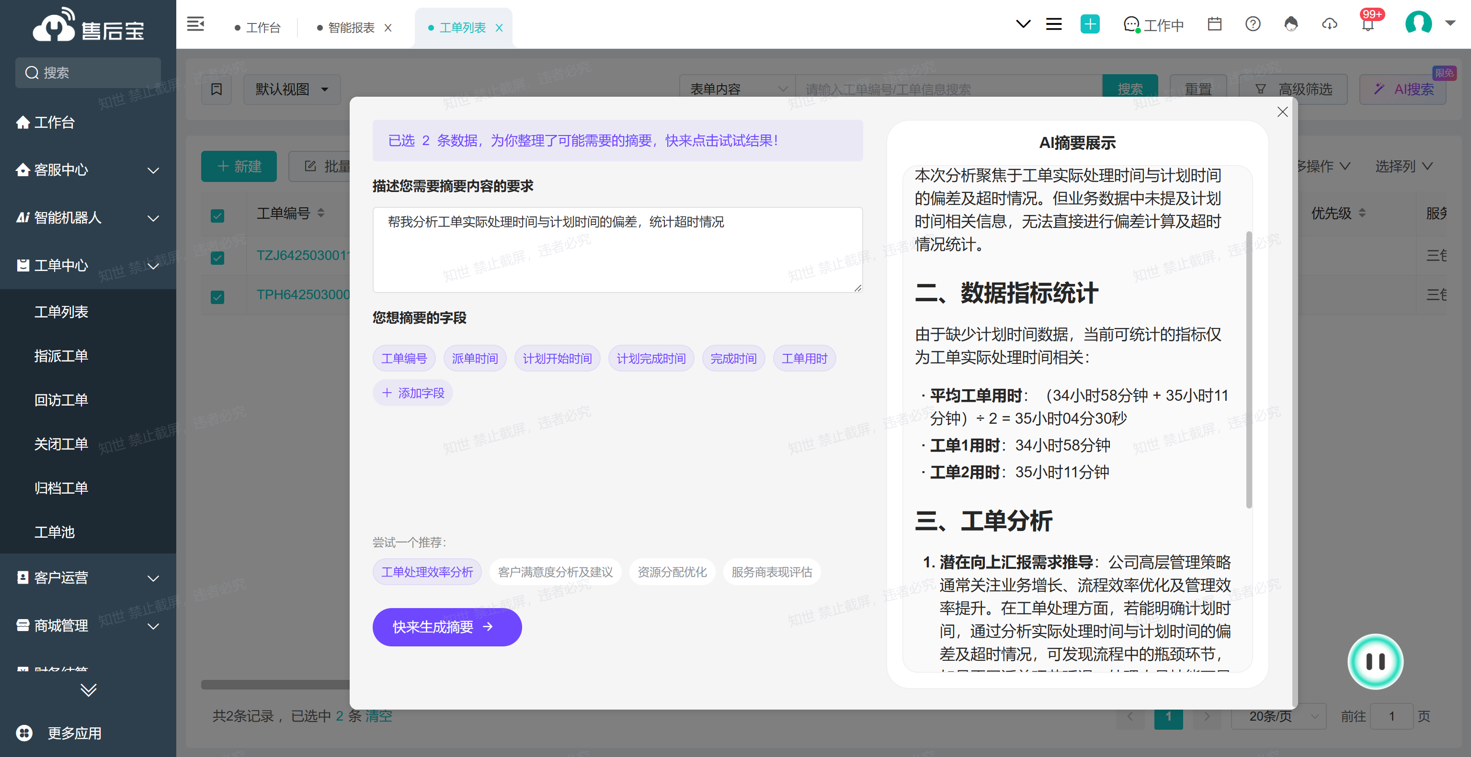Screen dimensions: 1471x757
Task: Sort by 工单编号 column arrows
Action: click(321, 213)
